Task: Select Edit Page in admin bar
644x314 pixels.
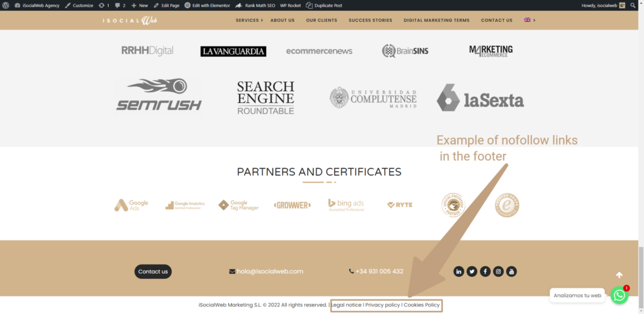Action: point(166,5)
